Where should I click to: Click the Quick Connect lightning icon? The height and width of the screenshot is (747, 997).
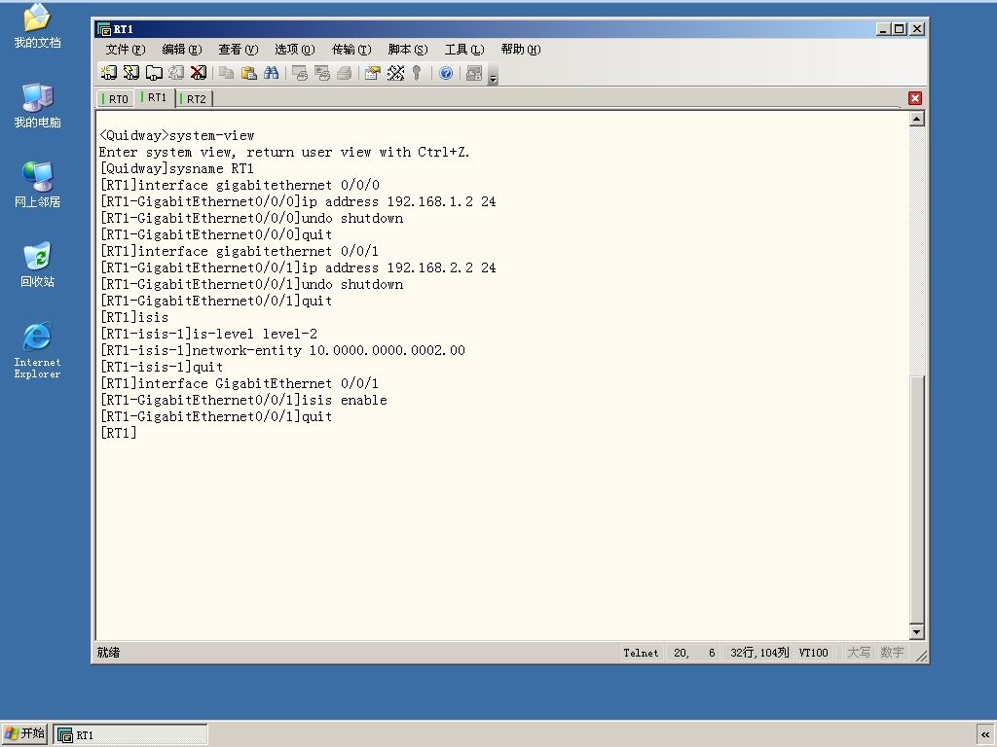point(131,73)
